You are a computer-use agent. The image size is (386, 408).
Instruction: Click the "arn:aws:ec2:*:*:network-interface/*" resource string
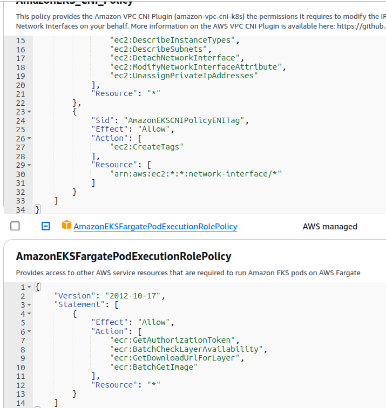195,174
